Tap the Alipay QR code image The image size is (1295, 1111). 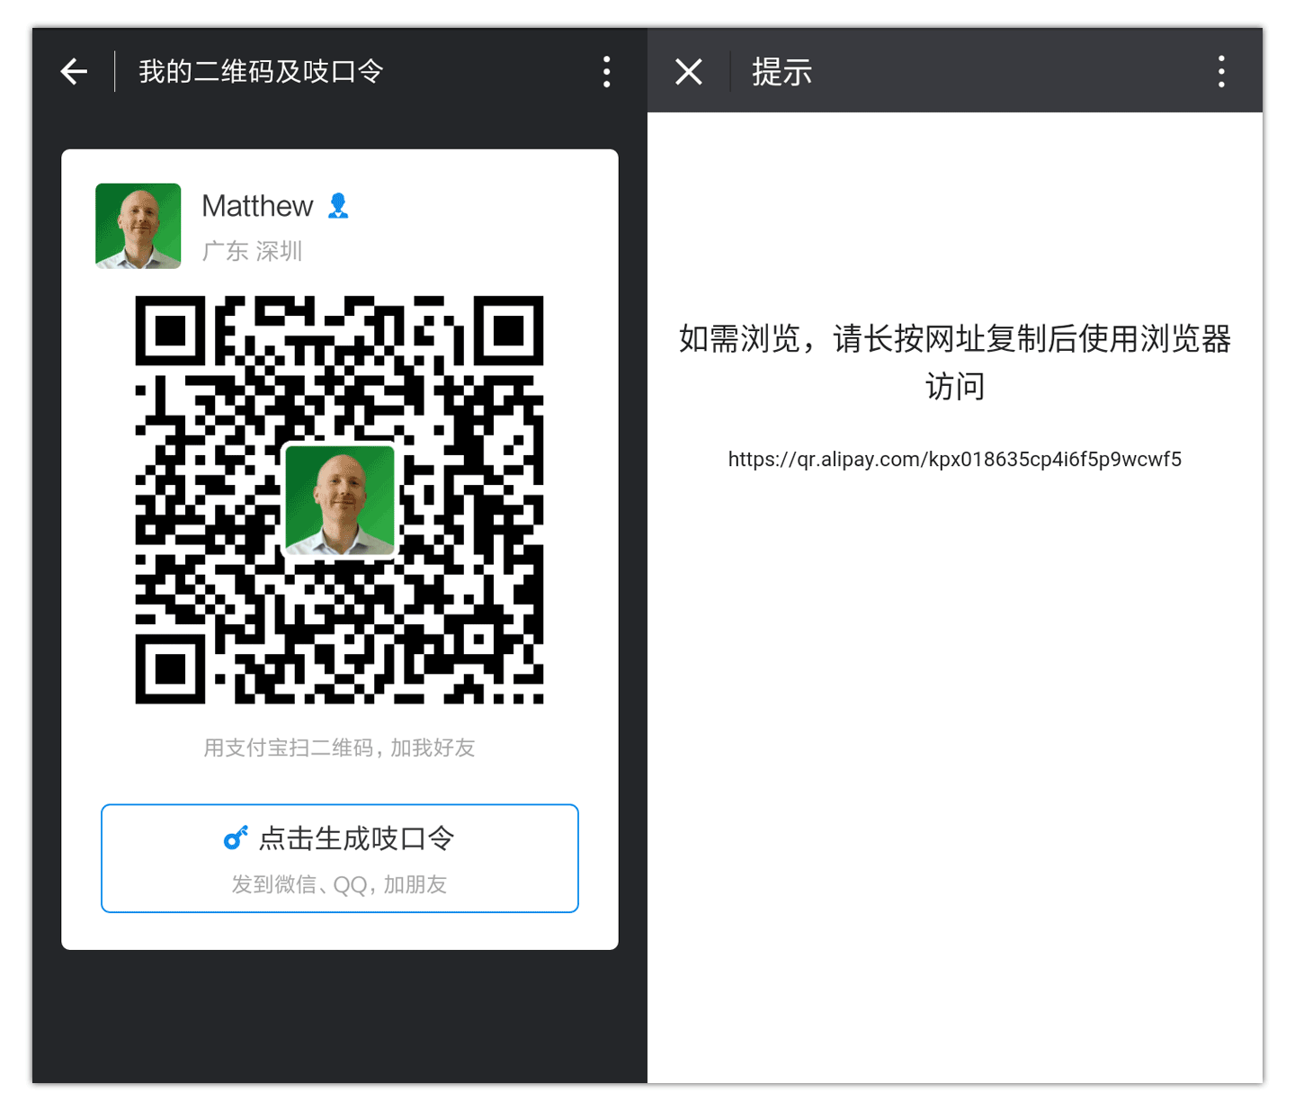coord(340,500)
